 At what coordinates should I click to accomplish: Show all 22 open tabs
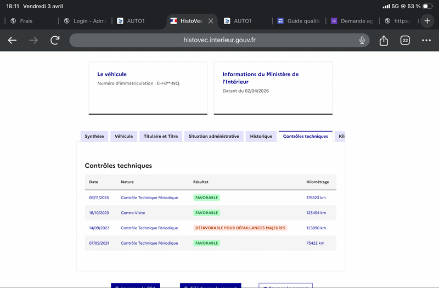(405, 41)
